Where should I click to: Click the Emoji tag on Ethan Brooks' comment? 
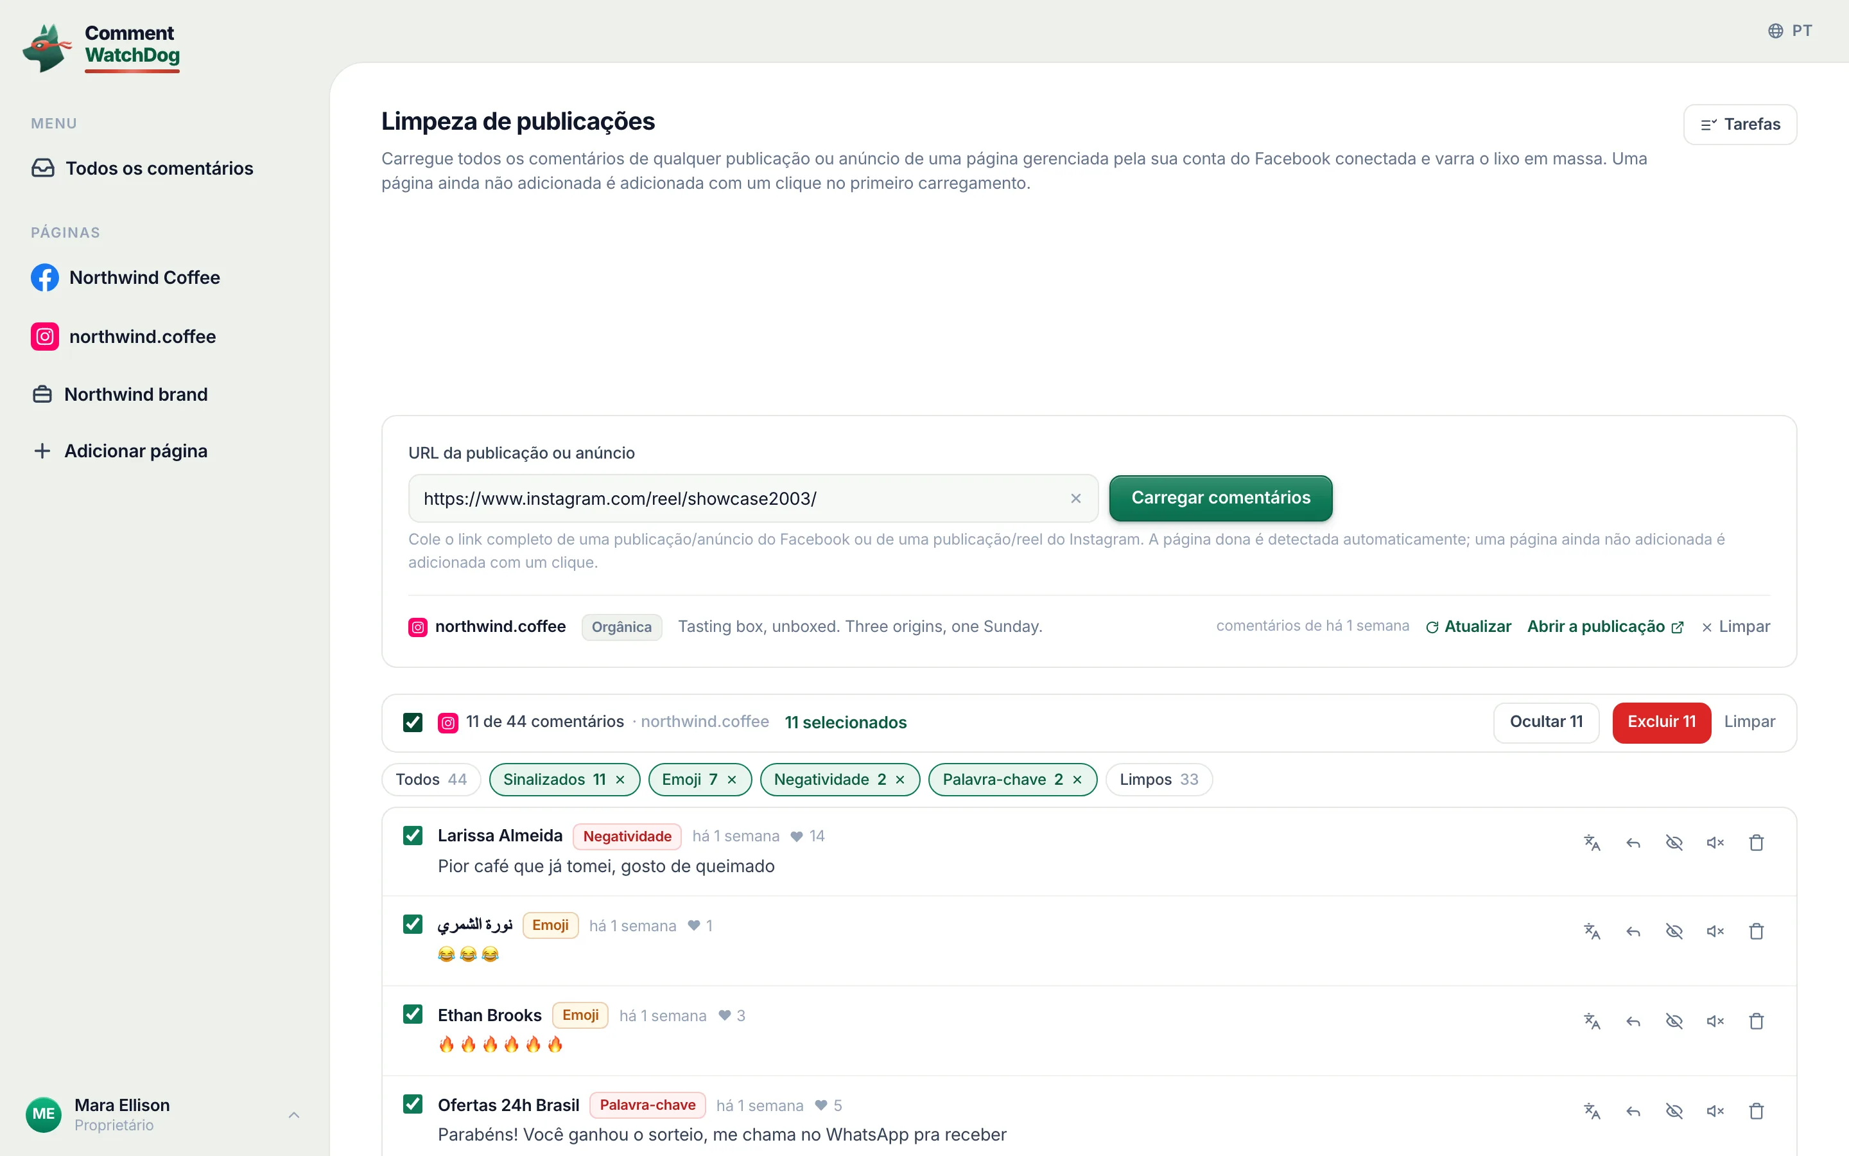tap(580, 1015)
